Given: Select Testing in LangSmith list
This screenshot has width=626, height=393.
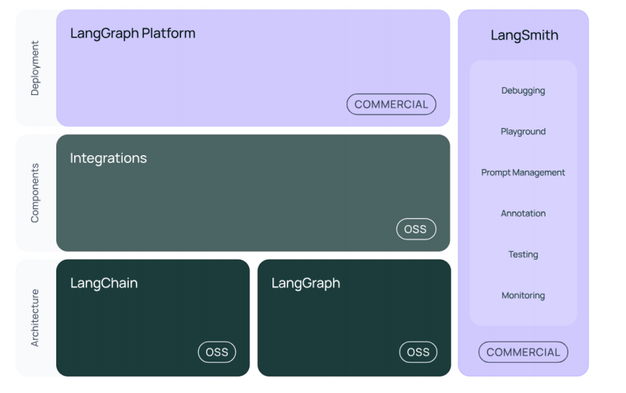Looking at the screenshot, I should 523,254.
